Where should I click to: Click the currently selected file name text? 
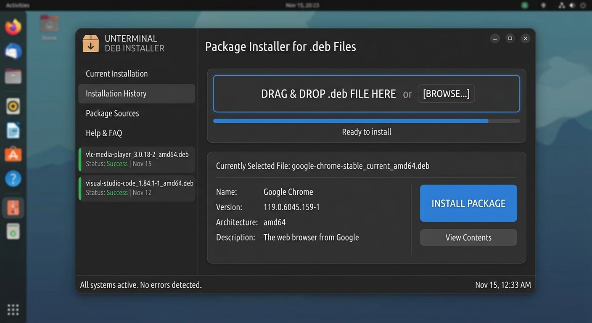[x=360, y=166]
